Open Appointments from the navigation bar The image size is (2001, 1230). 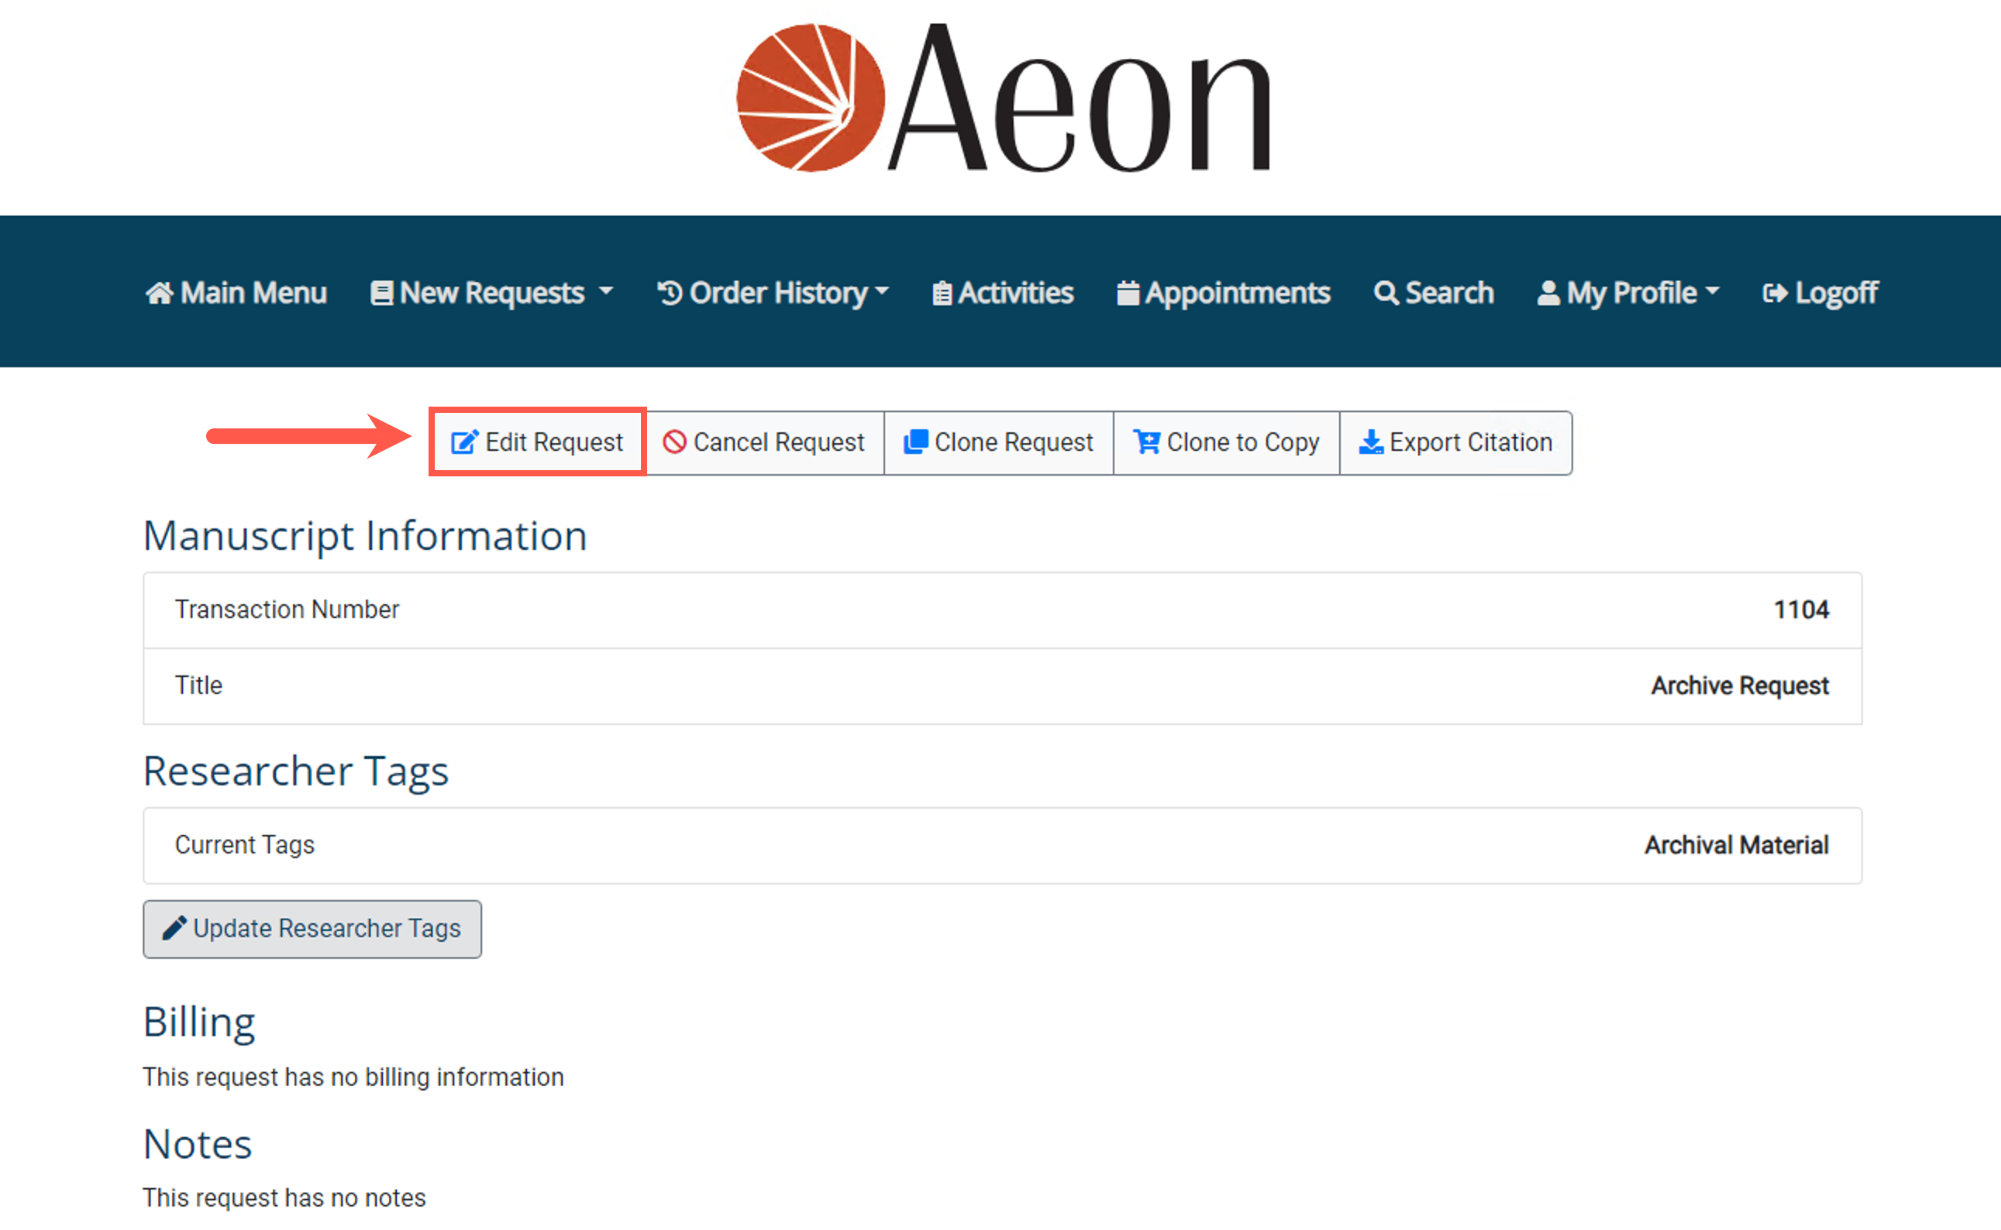(1237, 293)
